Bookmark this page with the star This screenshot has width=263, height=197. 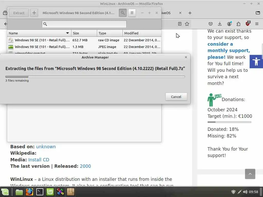tap(187, 24)
